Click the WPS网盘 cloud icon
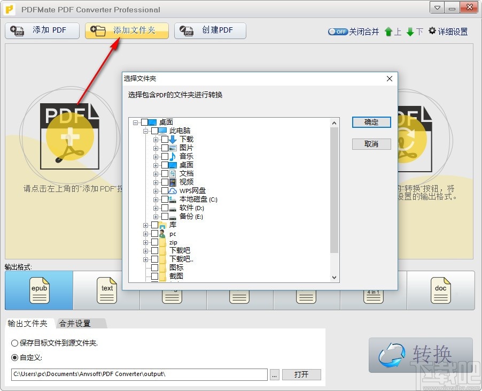The height and width of the screenshot is (391, 482). point(173,191)
